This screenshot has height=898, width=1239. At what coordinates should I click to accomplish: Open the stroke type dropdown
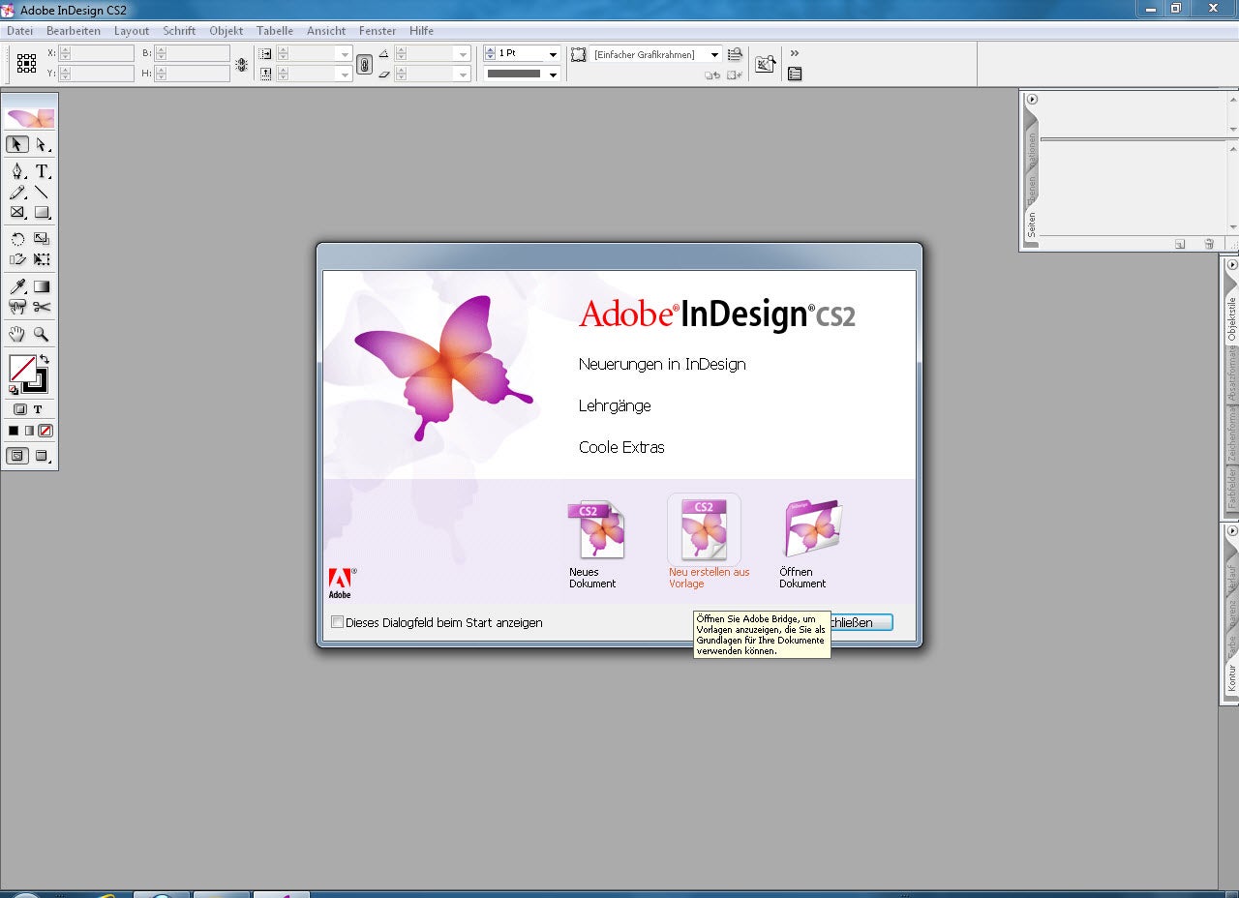(x=553, y=75)
